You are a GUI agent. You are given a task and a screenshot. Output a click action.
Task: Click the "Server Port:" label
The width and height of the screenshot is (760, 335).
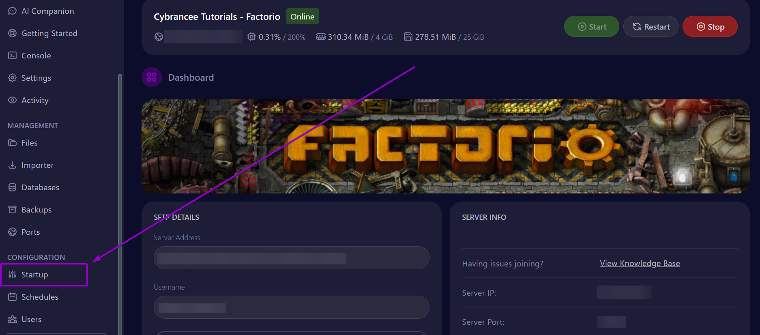pos(483,322)
